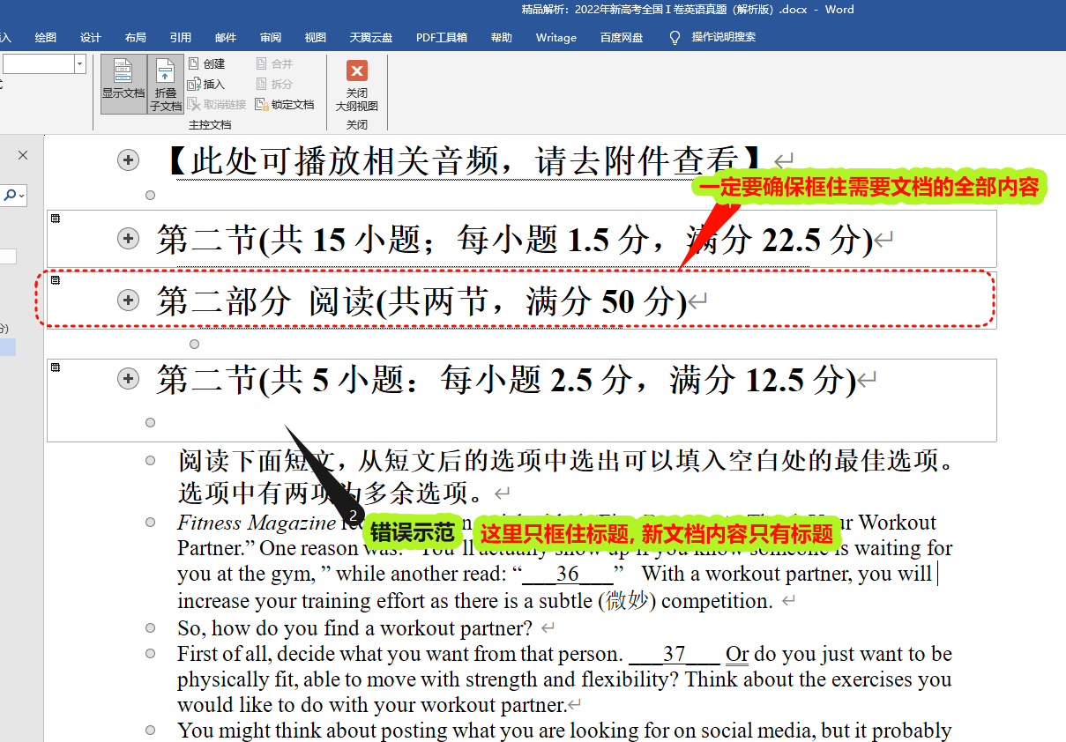Open the Writage tab
The height and width of the screenshot is (742, 1066).
(556, 37)
